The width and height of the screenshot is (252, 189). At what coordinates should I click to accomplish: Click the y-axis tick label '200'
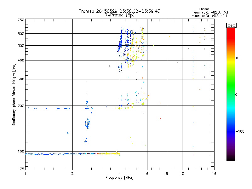[x=21, y=106]
